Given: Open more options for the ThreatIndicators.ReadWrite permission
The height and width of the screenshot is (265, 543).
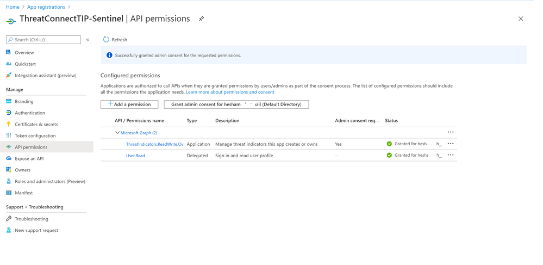Looking at the screenshot, I should coord(450,144).
